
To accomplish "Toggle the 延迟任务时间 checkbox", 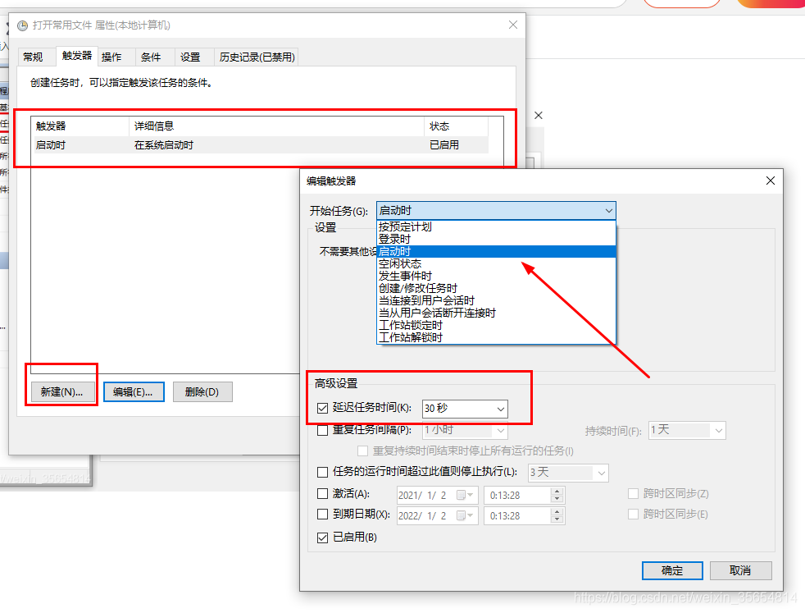I will [322, 409].
